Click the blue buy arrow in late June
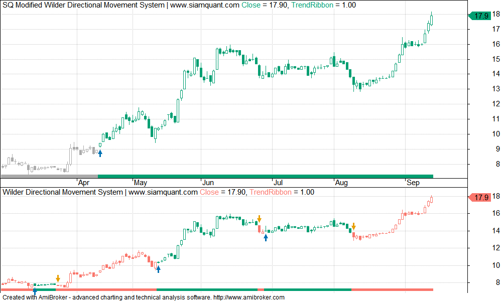Image resolution: width=502 pixels, height=301 pixels. click(266, 237)
